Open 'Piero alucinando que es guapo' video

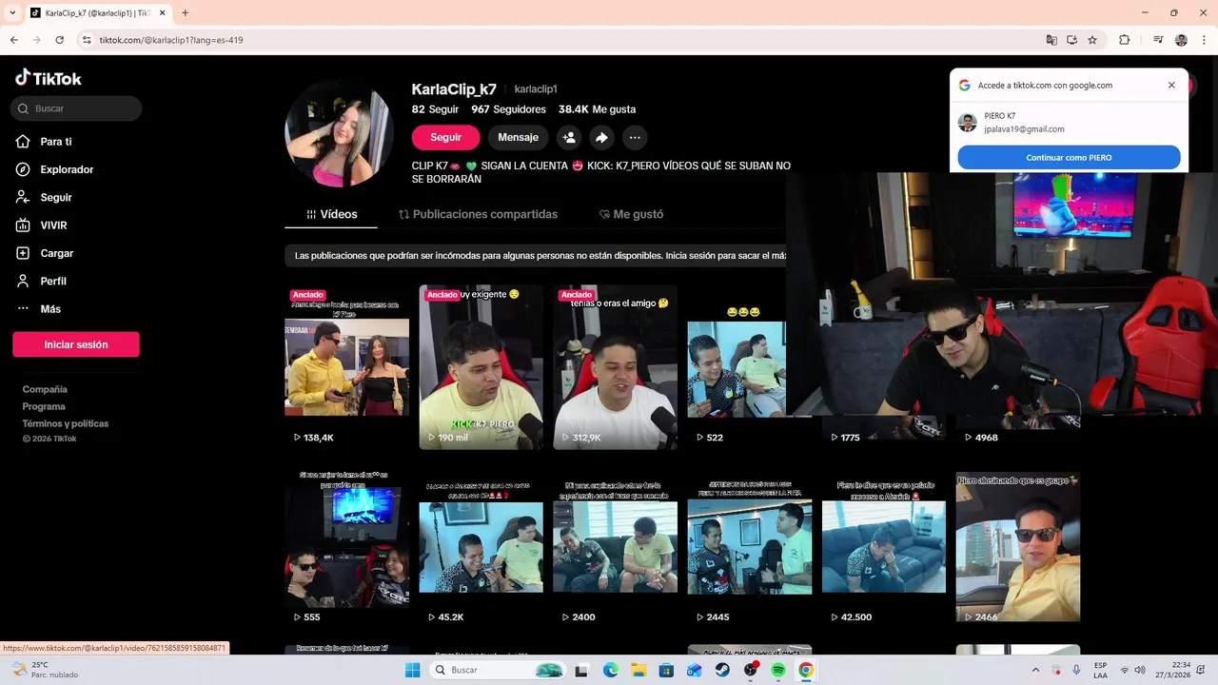1018,546
